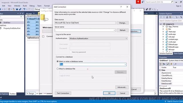Click the Quick Launch search magnifier icon
183x103 pixels.
point(172,2)
